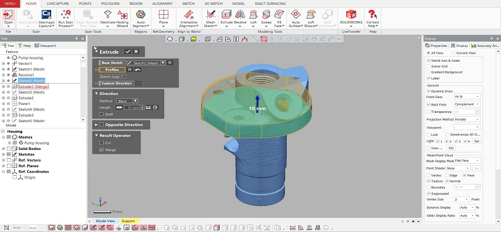Uncheck the Merge result operator
The height and width of the screenshot is (232, 501).
102,149
